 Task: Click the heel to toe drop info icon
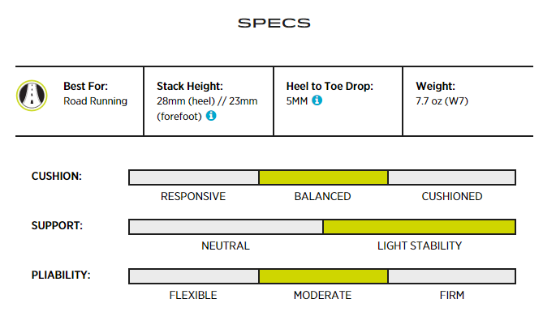317,100
